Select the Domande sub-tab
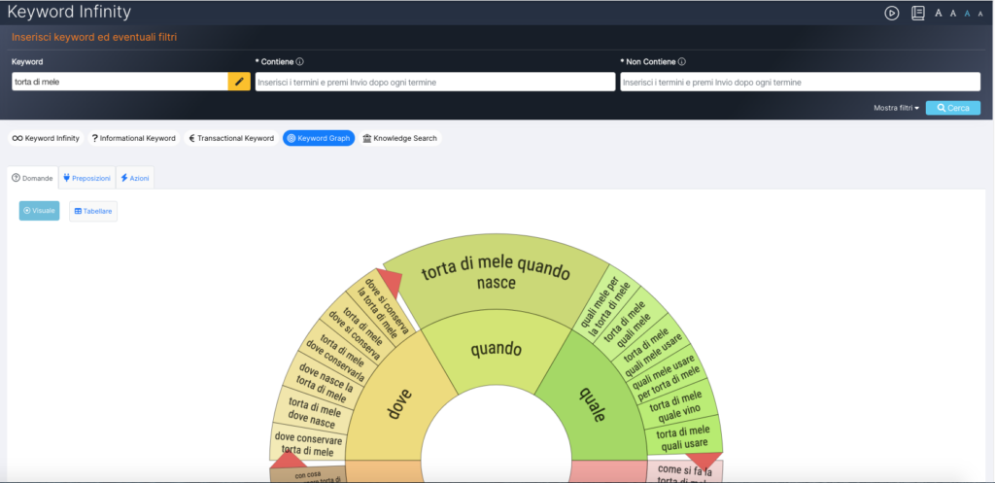The image size is (995, 483). click(x=32, y=179)
